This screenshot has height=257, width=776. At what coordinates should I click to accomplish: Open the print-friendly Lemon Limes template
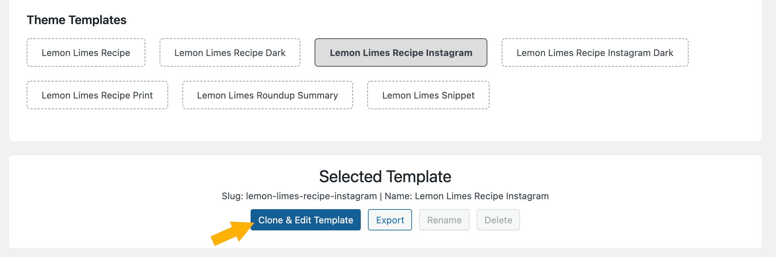[97, 95]
